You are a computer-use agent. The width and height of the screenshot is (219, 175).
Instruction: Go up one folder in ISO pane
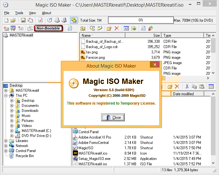coord(83,28)
